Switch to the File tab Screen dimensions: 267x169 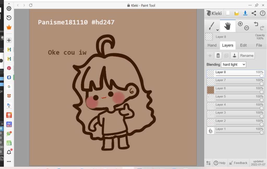(x=259, y=45)
